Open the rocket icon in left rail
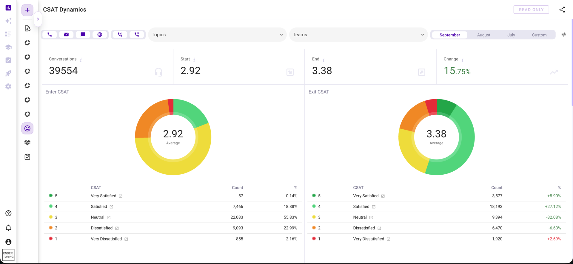Viewport: 573px width, 264px height. pyautogui.click(x=8, y=73)
